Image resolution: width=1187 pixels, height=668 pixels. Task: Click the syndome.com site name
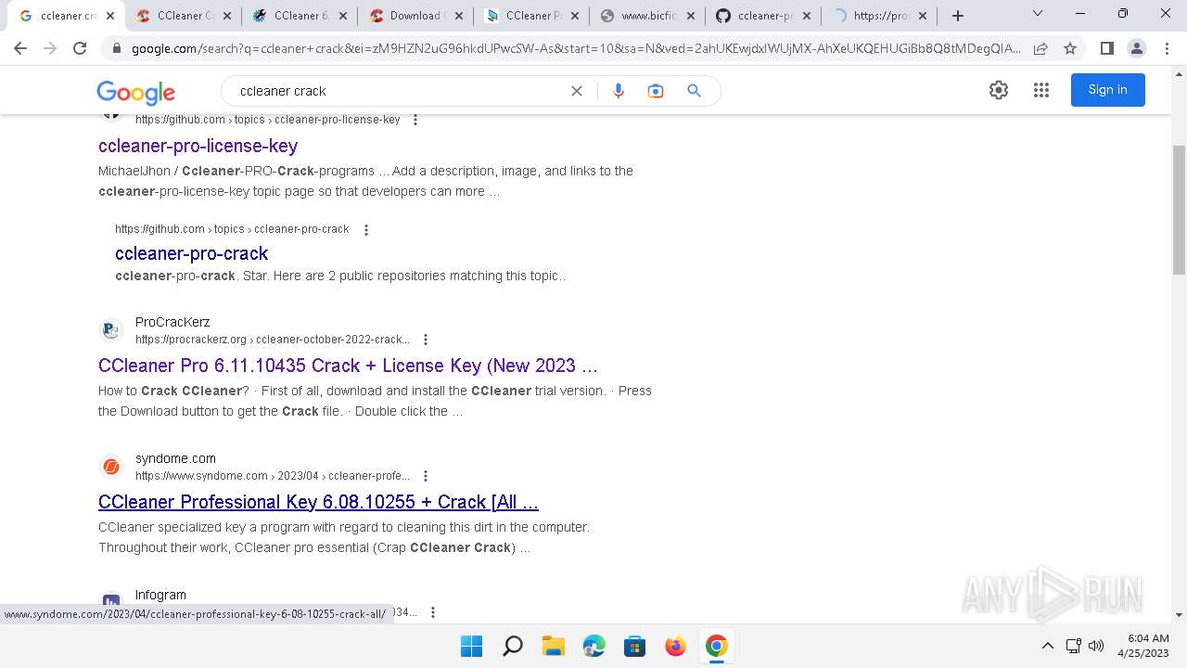click(x=175, y=458)
